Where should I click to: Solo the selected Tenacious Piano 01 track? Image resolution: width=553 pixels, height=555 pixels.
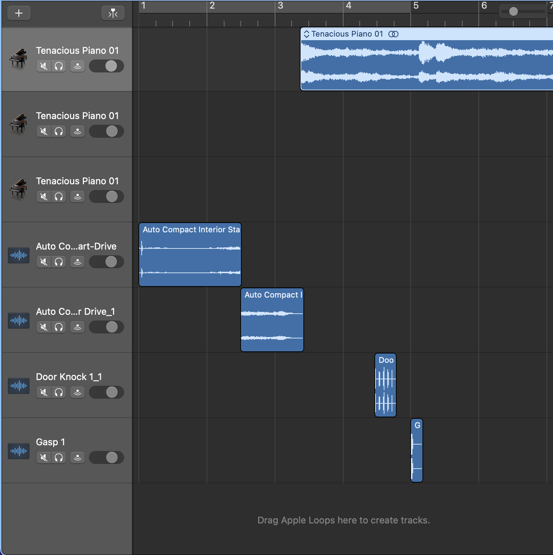pos(59,66)
